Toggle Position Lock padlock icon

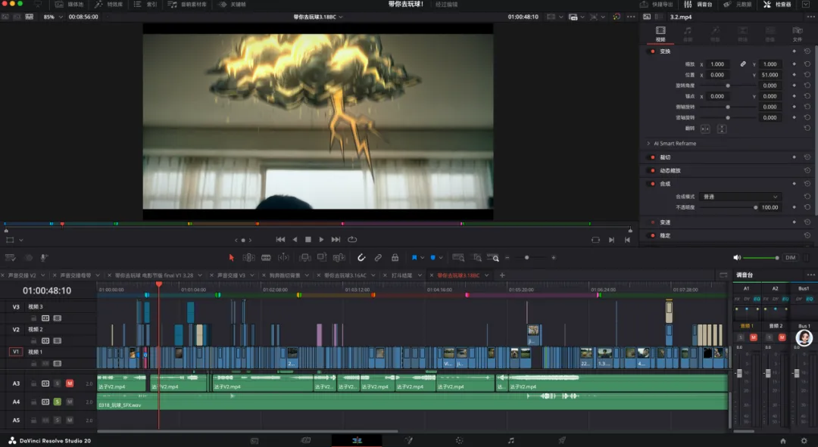(395, 257)
